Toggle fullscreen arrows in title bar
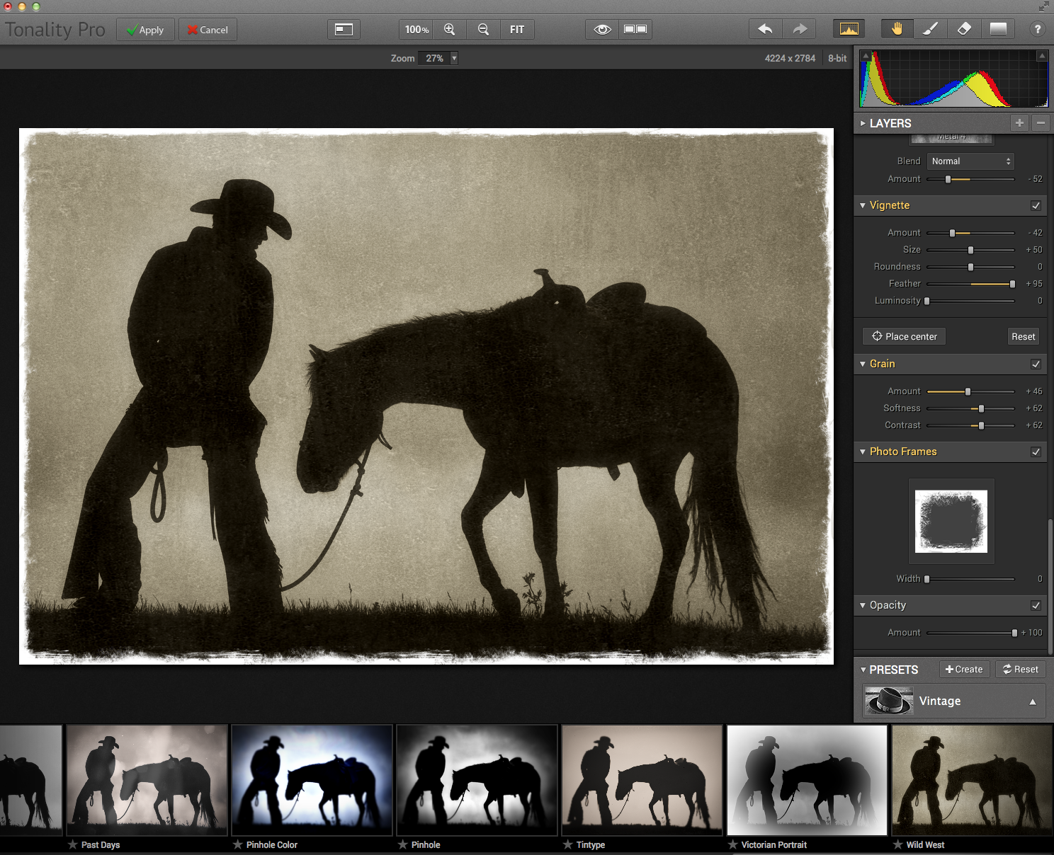Screen dimensions: 1054x855 point(1043,6)
